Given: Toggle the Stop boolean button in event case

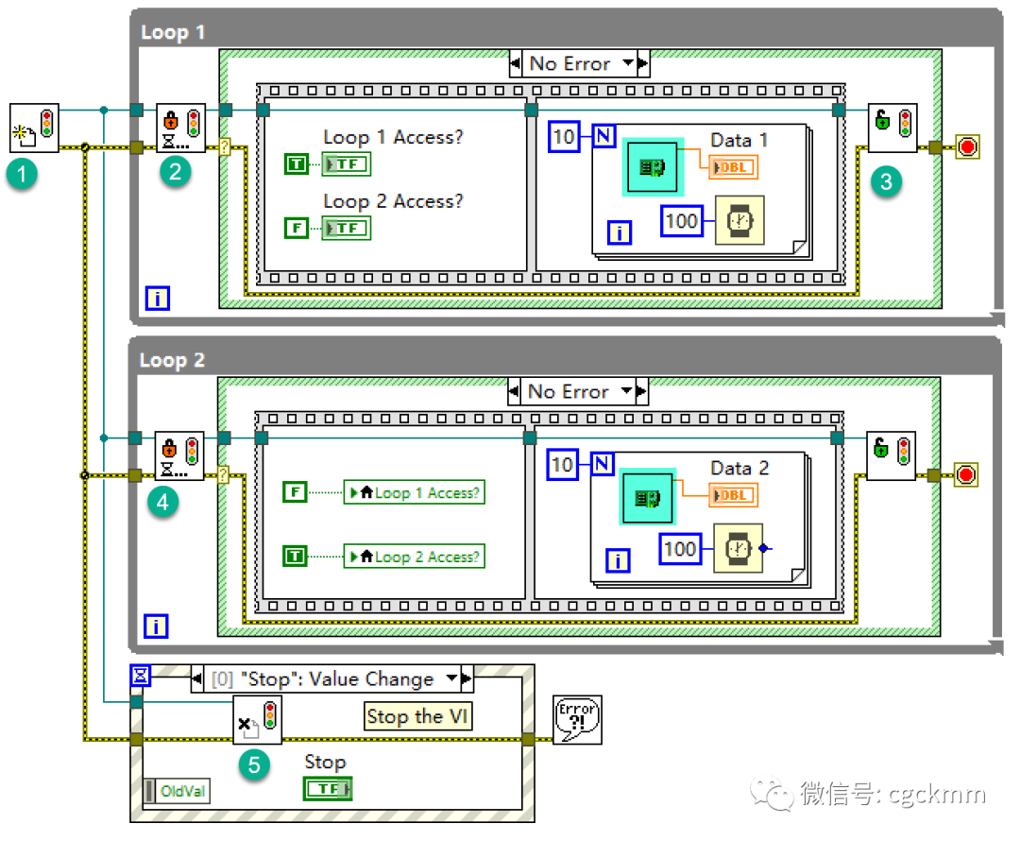Looking at the screenshot, I should tap(327, 787).
